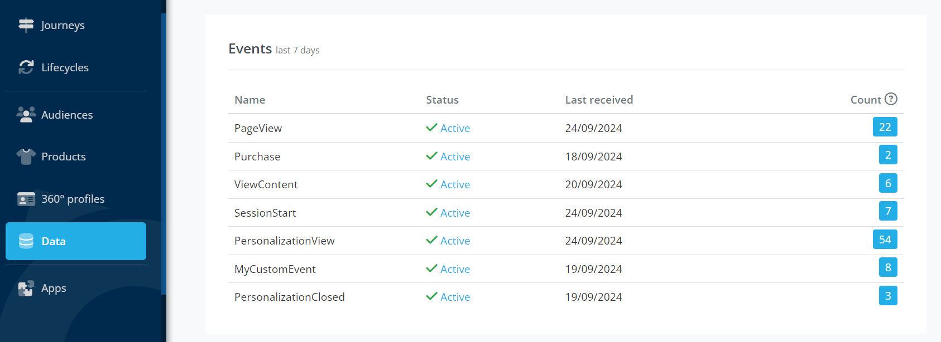Click the MyCustomEvent last received date 19/09/2024

[593, 269]
